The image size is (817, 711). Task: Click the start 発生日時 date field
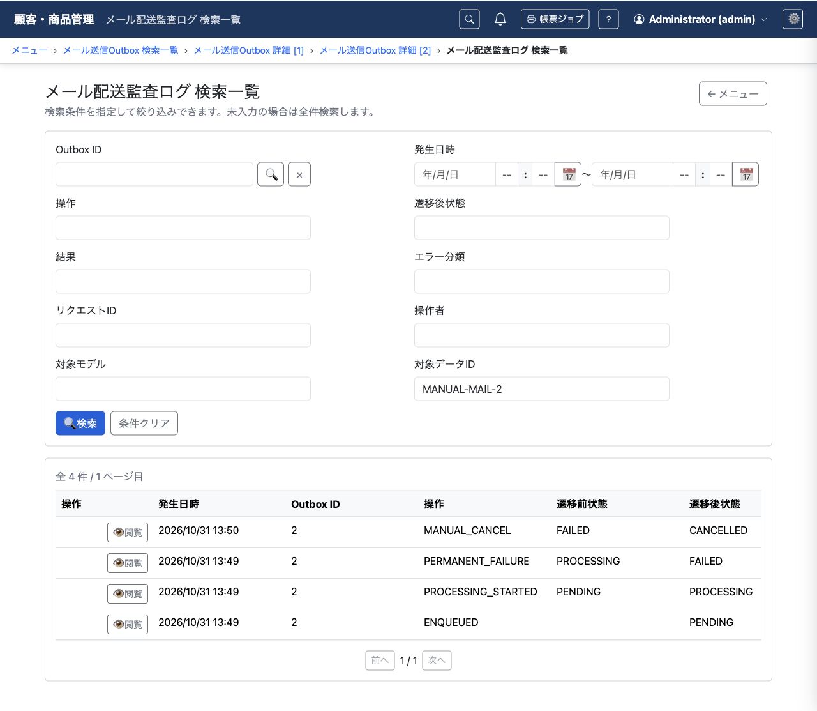point(454,174)
